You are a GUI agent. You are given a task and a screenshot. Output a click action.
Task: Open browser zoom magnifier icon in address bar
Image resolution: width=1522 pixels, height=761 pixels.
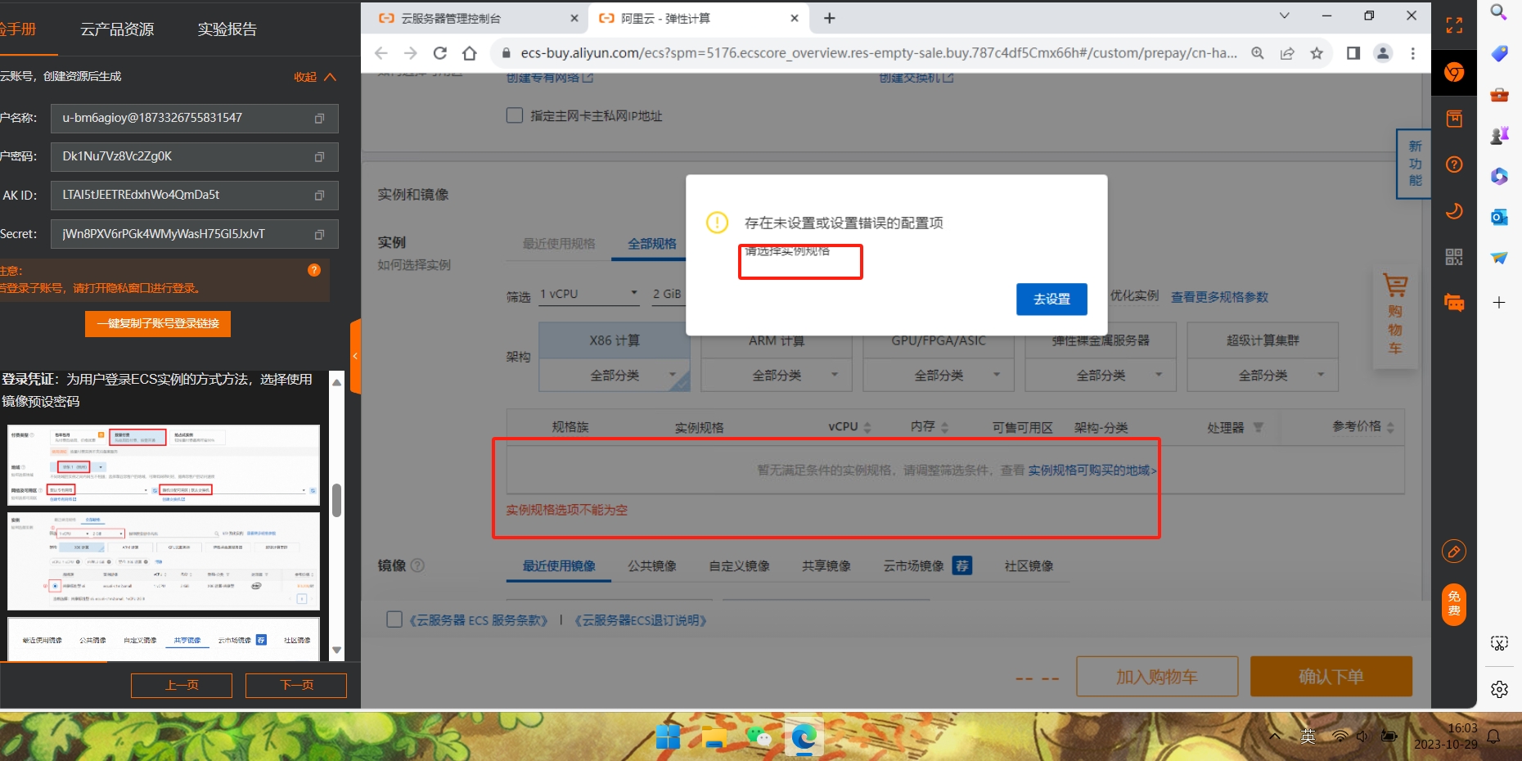click(x=1258, y=53)
